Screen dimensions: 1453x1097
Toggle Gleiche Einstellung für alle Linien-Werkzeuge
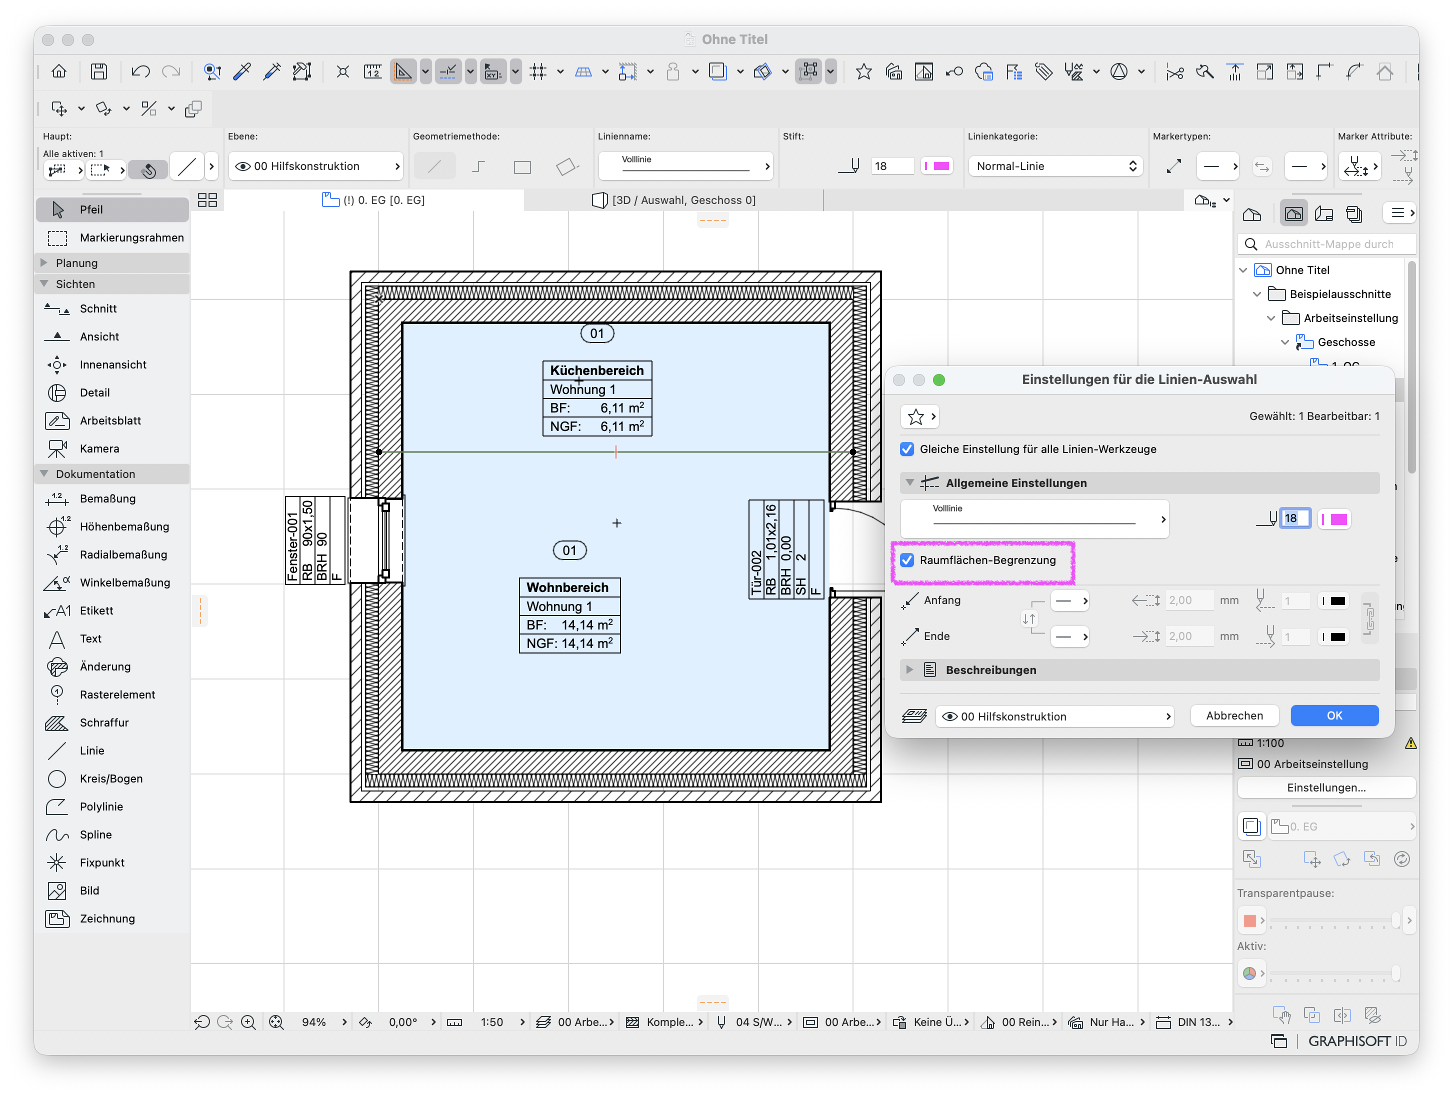907,449
